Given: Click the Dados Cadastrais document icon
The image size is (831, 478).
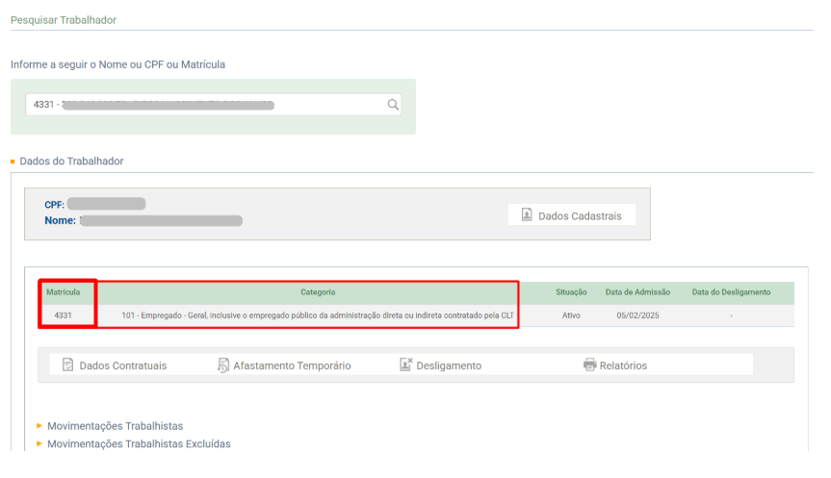Looking at the screenshot, I should click(x=527, y=214).
